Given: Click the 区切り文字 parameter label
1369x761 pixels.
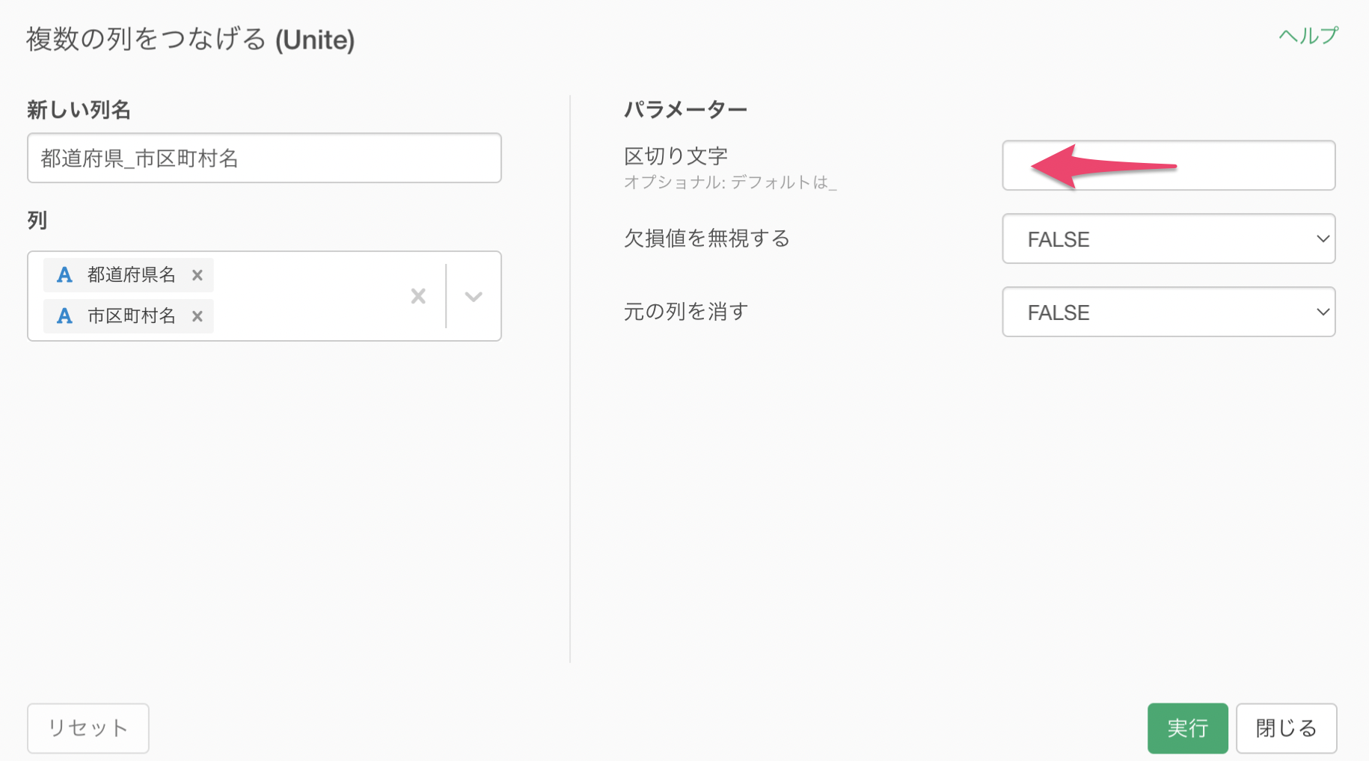Looking at the screenshot, I should click(x=676, y=156).
